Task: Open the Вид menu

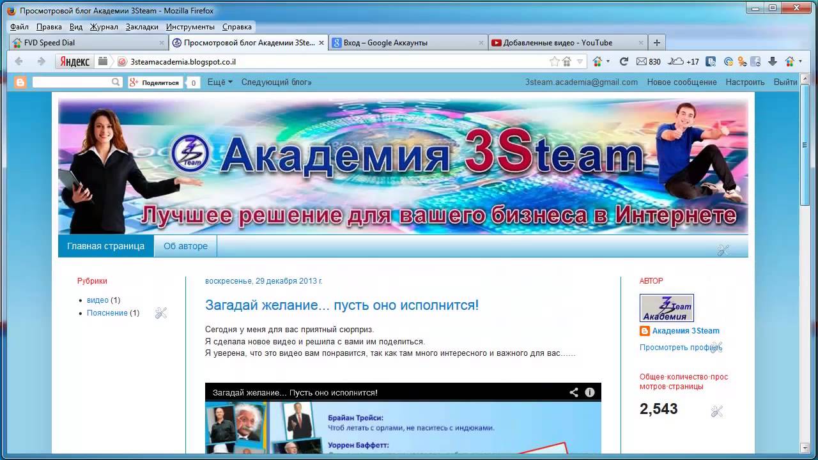Action: coord(76,27)
